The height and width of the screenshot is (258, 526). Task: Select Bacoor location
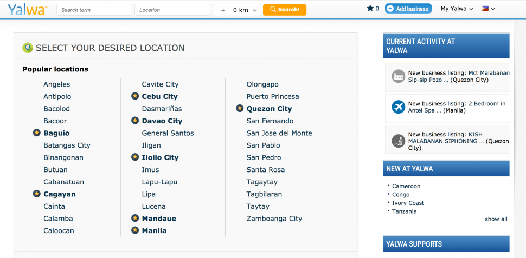click(55, 121)
